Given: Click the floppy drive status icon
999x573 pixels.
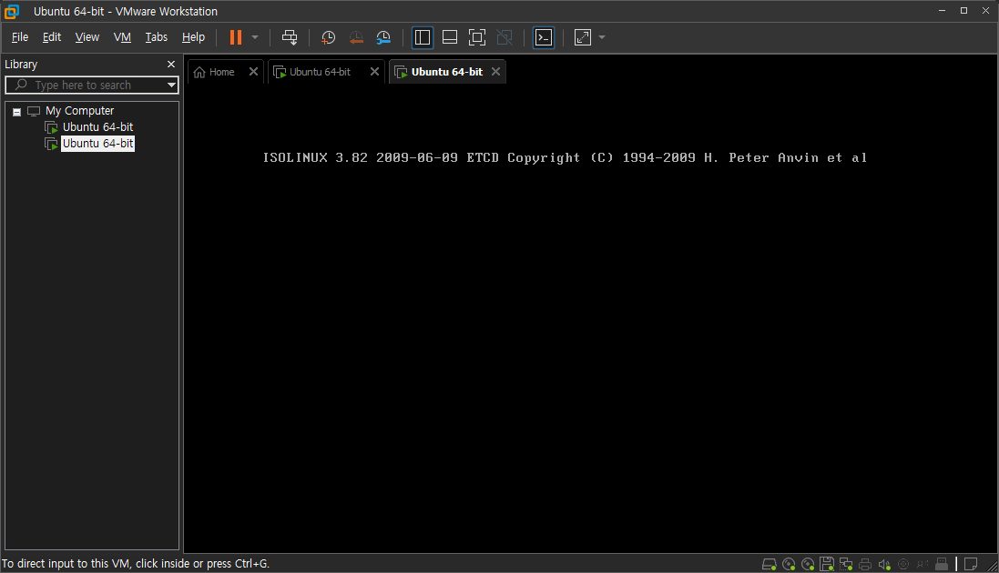Looking at the screenshot, I should (x=827, y=564).
